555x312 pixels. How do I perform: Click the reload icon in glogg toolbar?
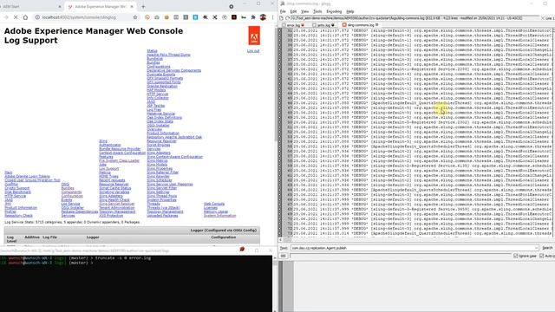[288, 18]
